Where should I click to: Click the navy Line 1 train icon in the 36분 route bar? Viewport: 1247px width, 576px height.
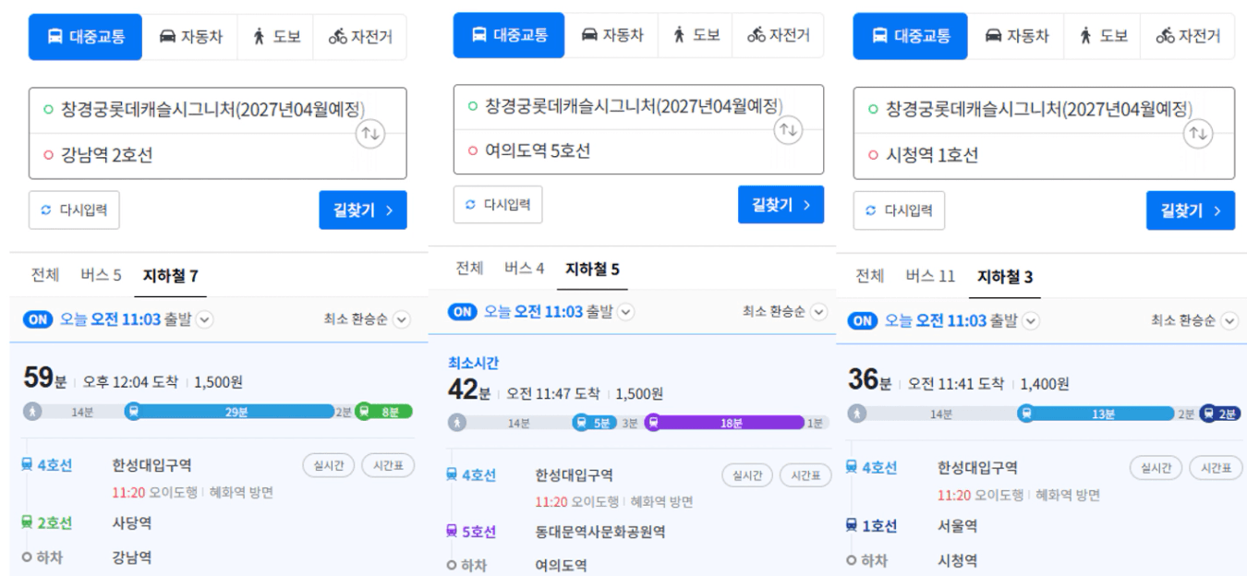pyautogui.click(x=1207, y=414)
